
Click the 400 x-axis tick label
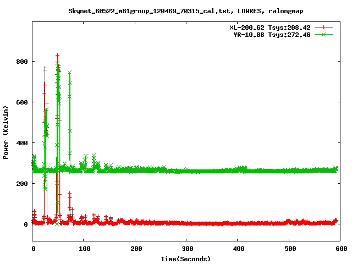(239, 249)
